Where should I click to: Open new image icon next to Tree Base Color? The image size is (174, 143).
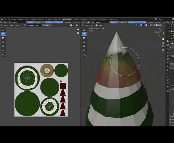click(45, 25)
